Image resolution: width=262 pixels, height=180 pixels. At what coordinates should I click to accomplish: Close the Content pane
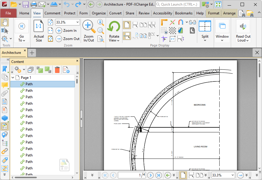[77, 61]
